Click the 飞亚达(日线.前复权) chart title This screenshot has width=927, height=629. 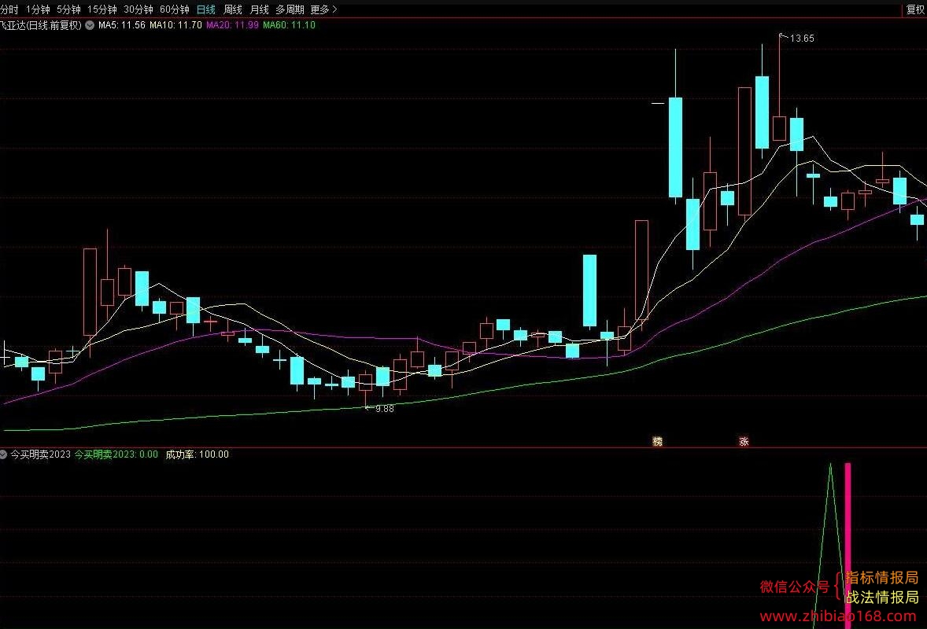coord(41,25)
